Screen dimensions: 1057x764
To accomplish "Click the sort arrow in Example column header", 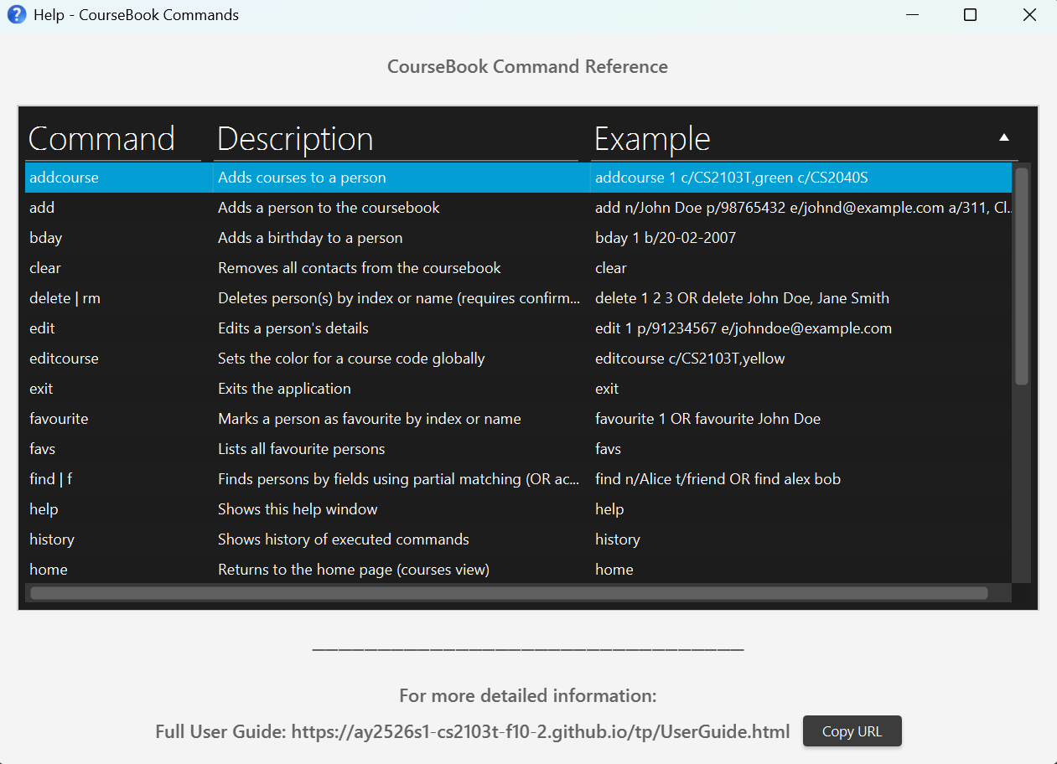I will click(1003, 138).
